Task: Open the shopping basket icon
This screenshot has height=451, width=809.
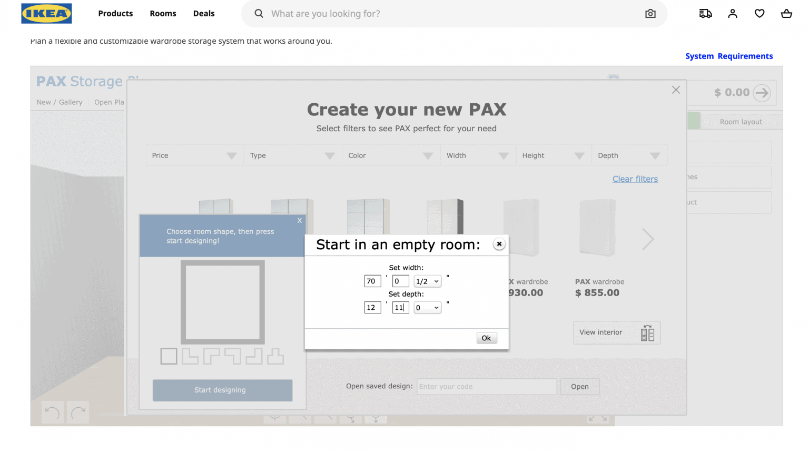Action: pos(786,13)
